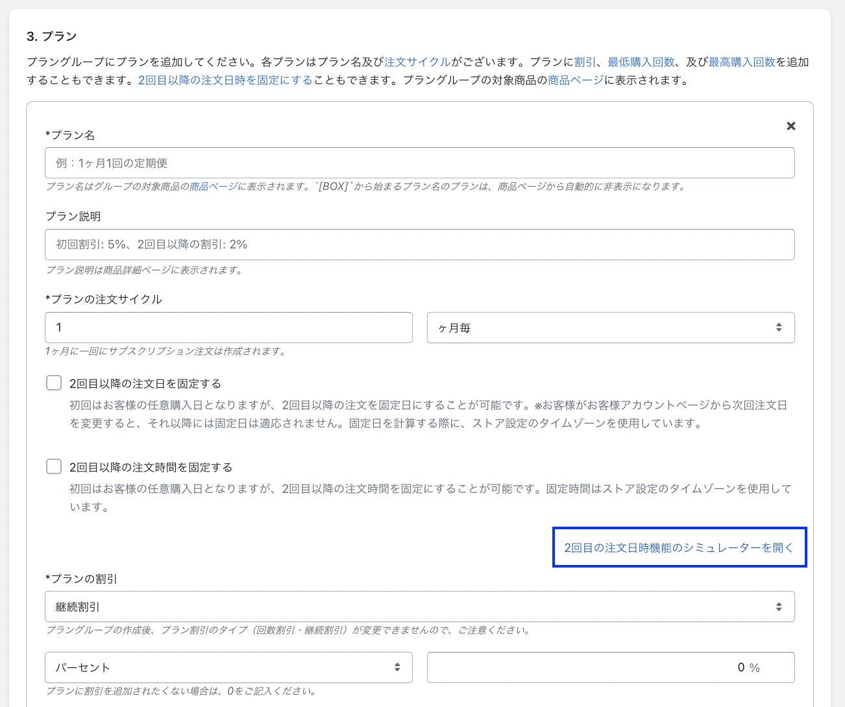Click the 2回目以降の注文時間を固定する label text

click(151, 467)
